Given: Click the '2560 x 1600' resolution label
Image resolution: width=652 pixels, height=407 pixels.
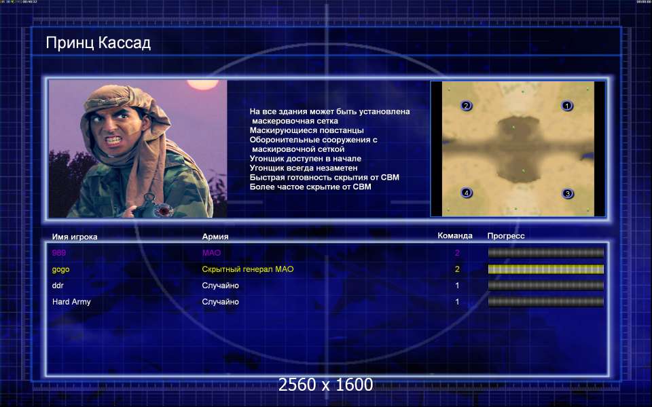Looking at the screenshot, I should tap(325, 385).
